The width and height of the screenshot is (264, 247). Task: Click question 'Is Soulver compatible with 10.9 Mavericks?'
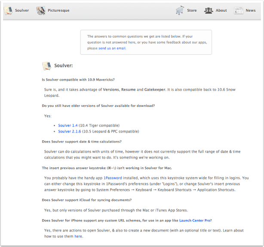[78, 80]
